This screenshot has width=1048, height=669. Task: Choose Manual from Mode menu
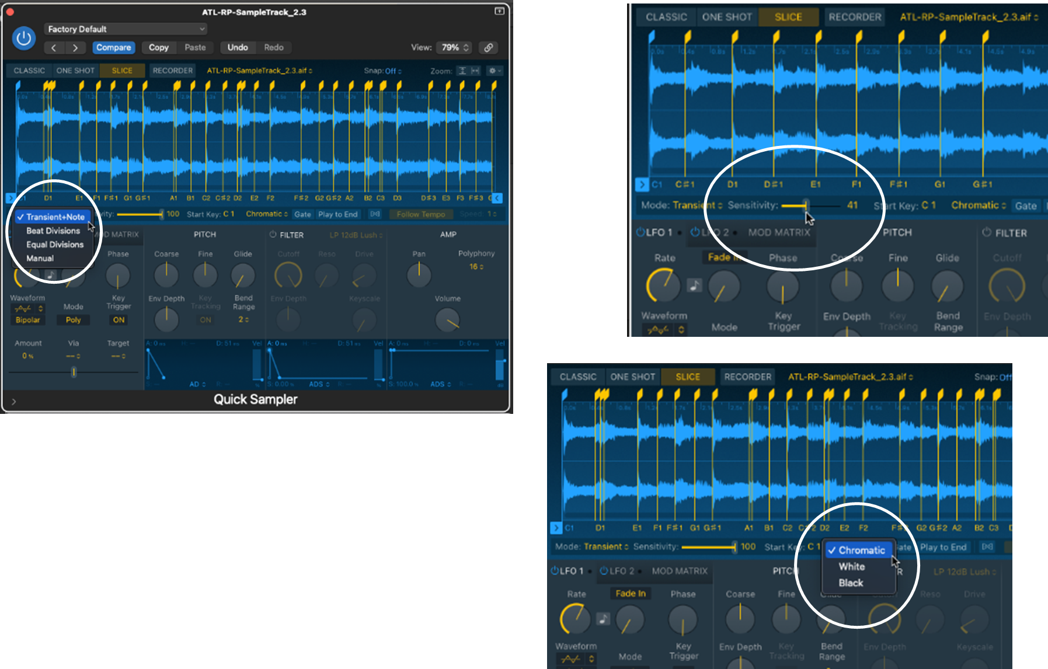(40, 258)
